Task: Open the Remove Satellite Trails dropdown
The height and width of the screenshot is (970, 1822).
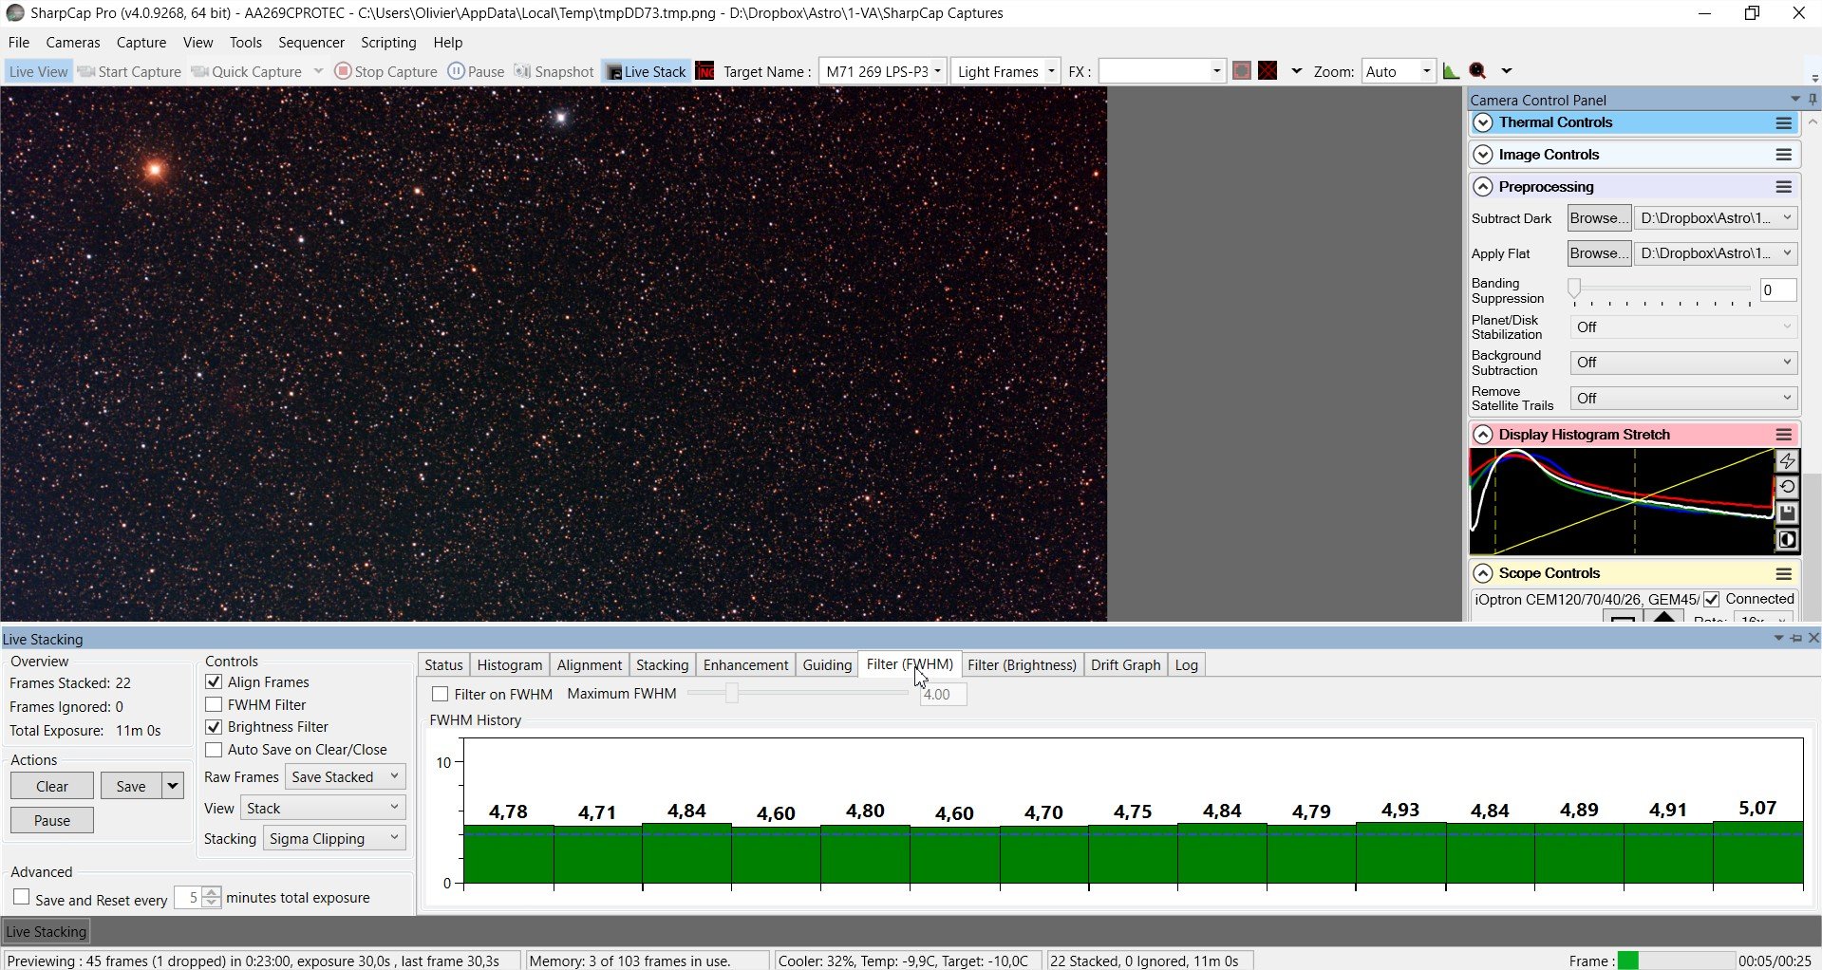Action: (x=1683, y=399)
